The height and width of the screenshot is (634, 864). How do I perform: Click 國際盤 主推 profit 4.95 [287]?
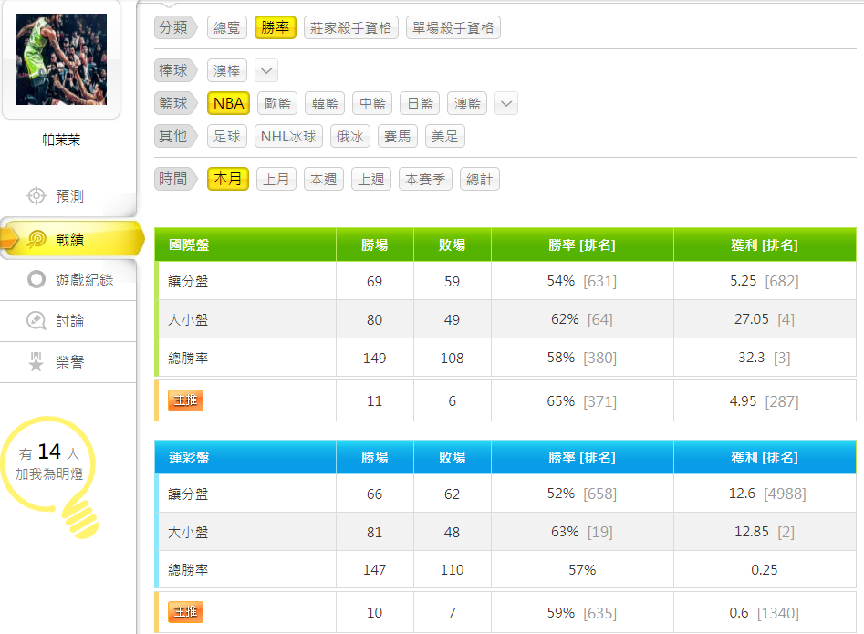click(x=765, y=401)
